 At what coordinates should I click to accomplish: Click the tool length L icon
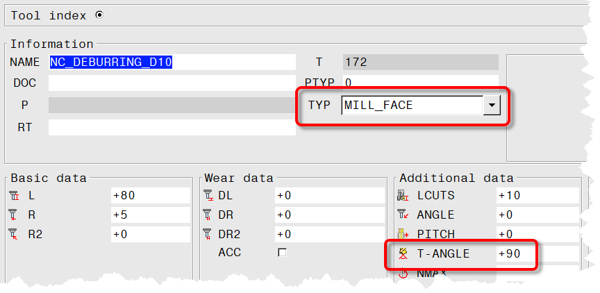tap(16, 196)
